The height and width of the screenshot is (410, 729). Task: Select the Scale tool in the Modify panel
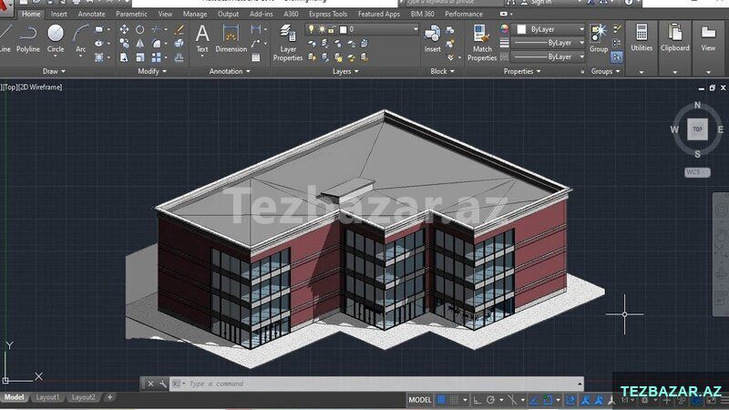(x=140, y=57)
